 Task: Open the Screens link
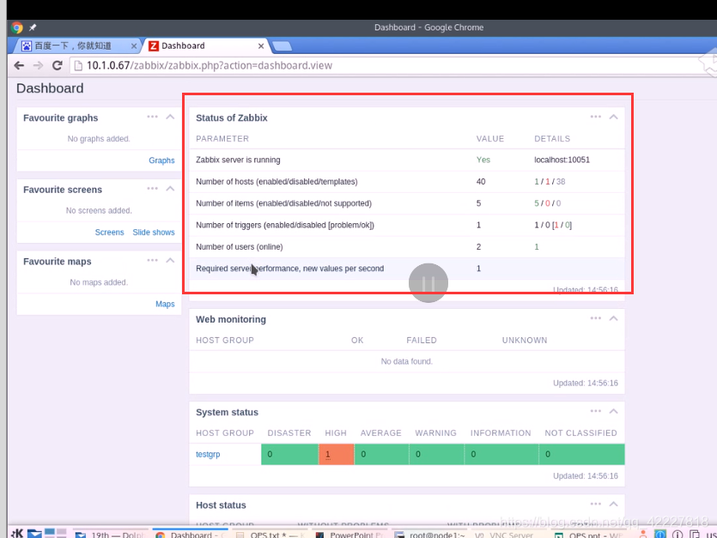(x=109, y=233)
